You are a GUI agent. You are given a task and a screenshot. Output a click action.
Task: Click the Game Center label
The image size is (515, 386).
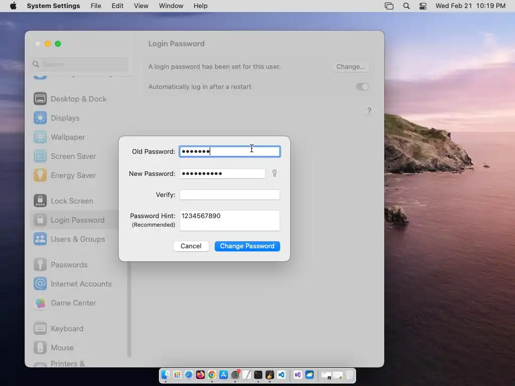tap(73, 303)
